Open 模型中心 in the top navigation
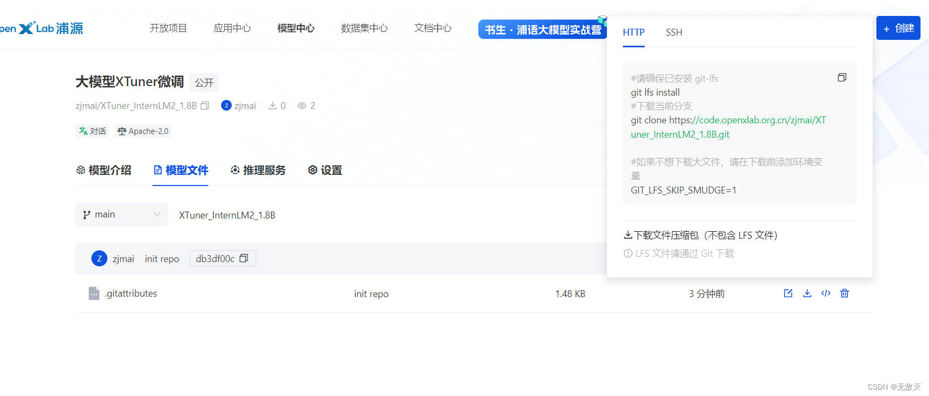 (x=296, y=28)
